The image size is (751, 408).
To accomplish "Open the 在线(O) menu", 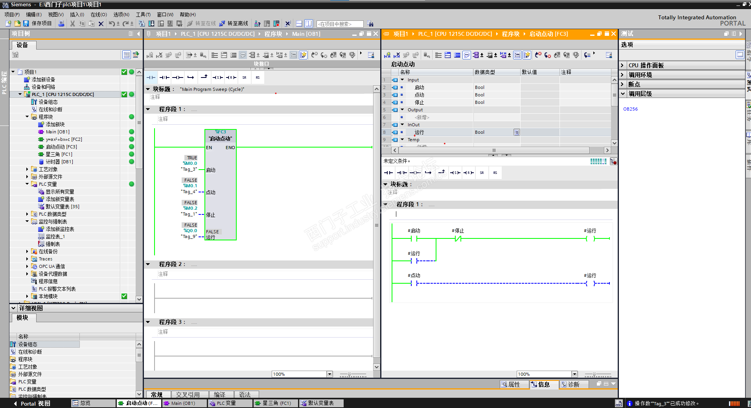I will (98, 15).
